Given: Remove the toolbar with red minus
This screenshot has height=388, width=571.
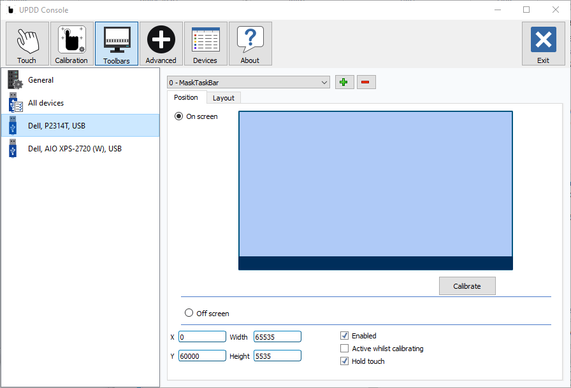Looking at the screenshot, I should pyautogui.click(x=366, y=82).
